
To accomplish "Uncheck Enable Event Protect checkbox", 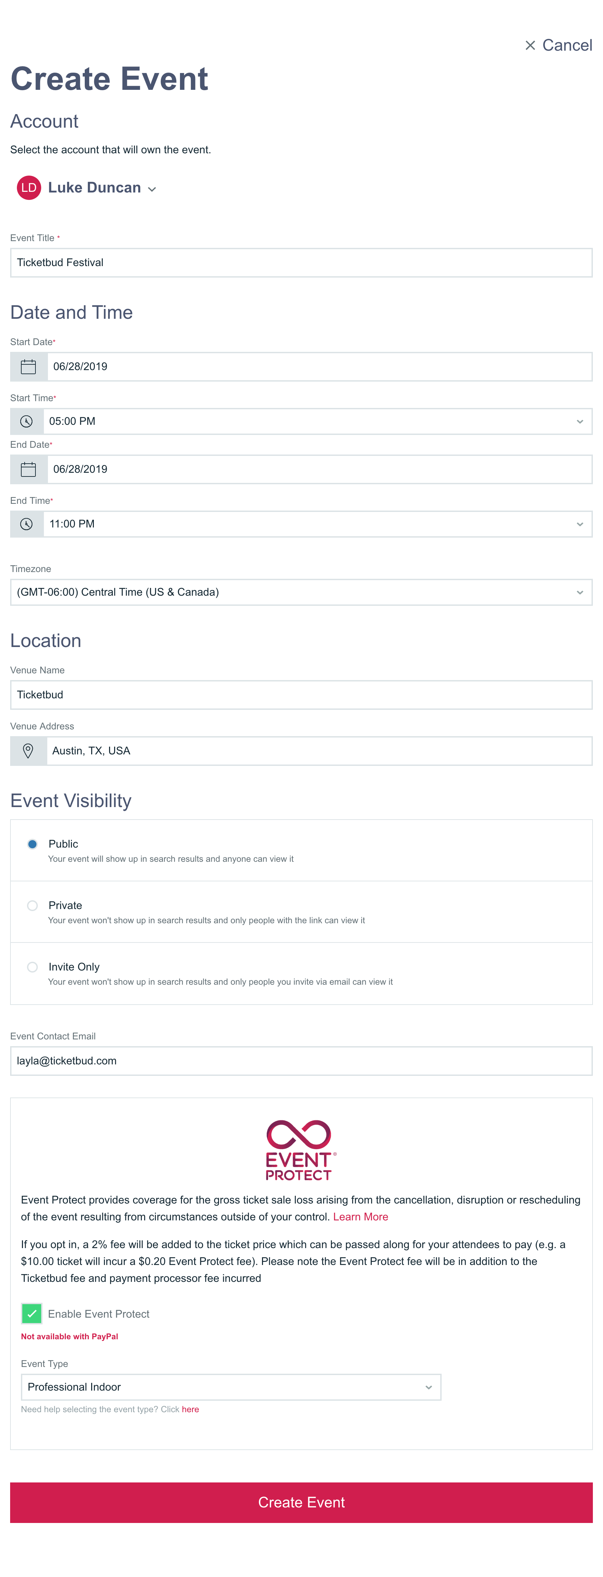I will tap(31, 1314).
